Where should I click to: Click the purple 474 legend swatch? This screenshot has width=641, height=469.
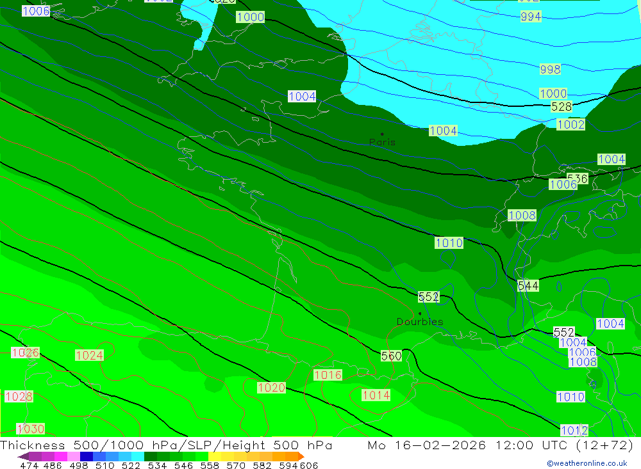click(35, 456)
